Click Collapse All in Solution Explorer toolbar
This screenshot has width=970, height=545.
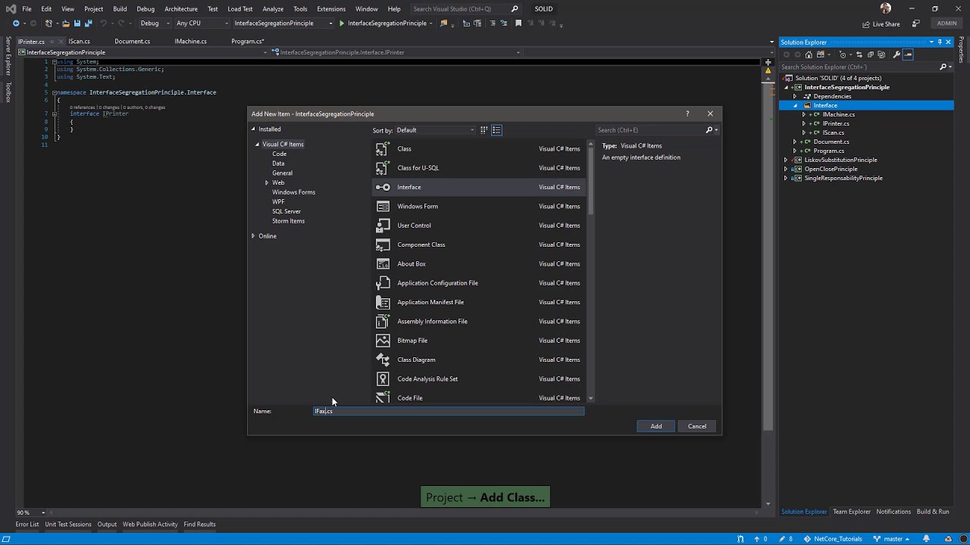coord(871,54)
